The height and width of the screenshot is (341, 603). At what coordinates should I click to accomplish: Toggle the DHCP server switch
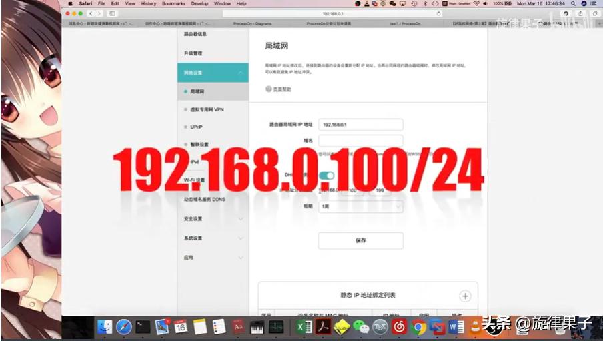coord(326,175)
